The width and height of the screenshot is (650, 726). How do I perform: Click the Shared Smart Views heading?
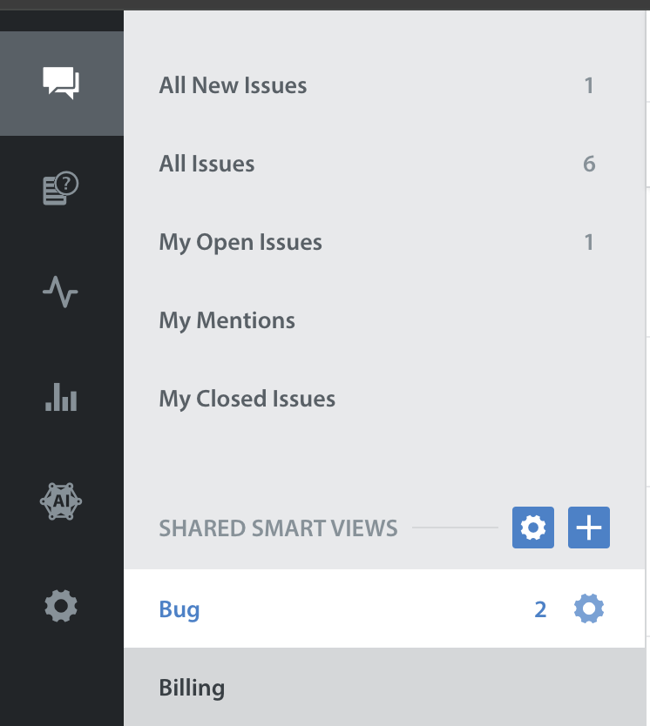[x=278, y=528]
